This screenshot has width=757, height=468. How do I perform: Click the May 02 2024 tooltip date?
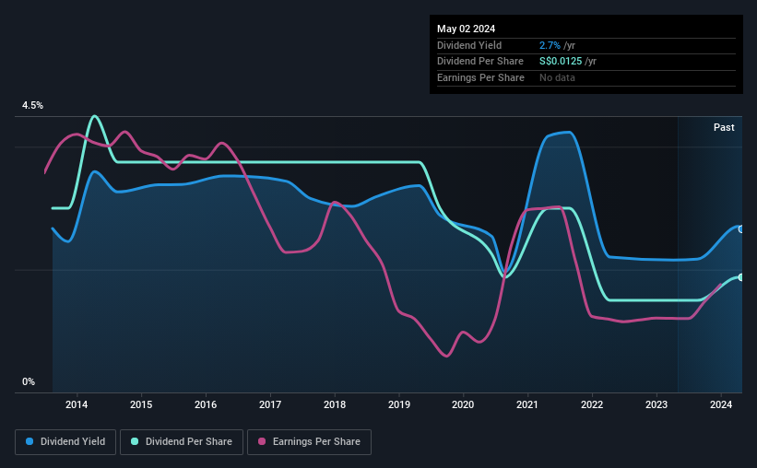(x=466, y=29)
